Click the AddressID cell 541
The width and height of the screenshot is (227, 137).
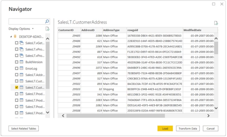[92, 95]
